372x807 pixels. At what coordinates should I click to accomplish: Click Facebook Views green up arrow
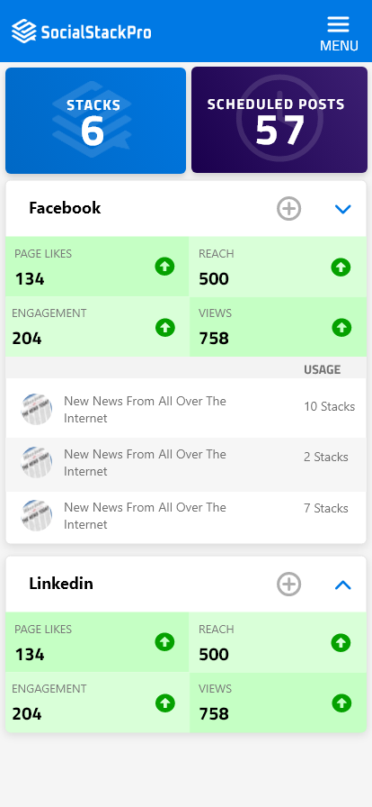pyautogui.click(x=341, y=327)
